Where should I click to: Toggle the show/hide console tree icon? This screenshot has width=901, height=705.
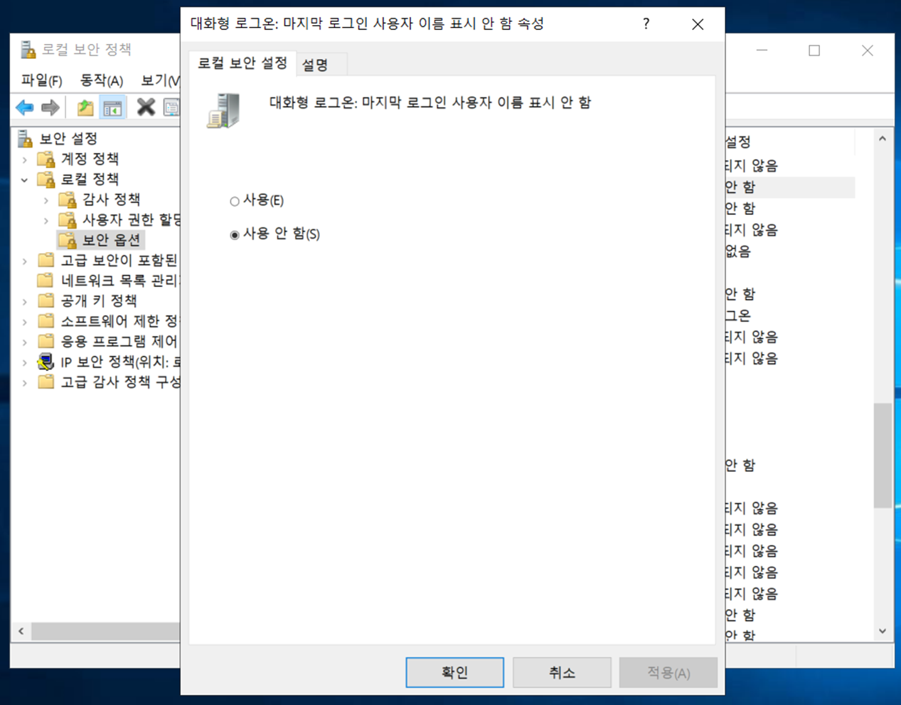coord(113,108)
